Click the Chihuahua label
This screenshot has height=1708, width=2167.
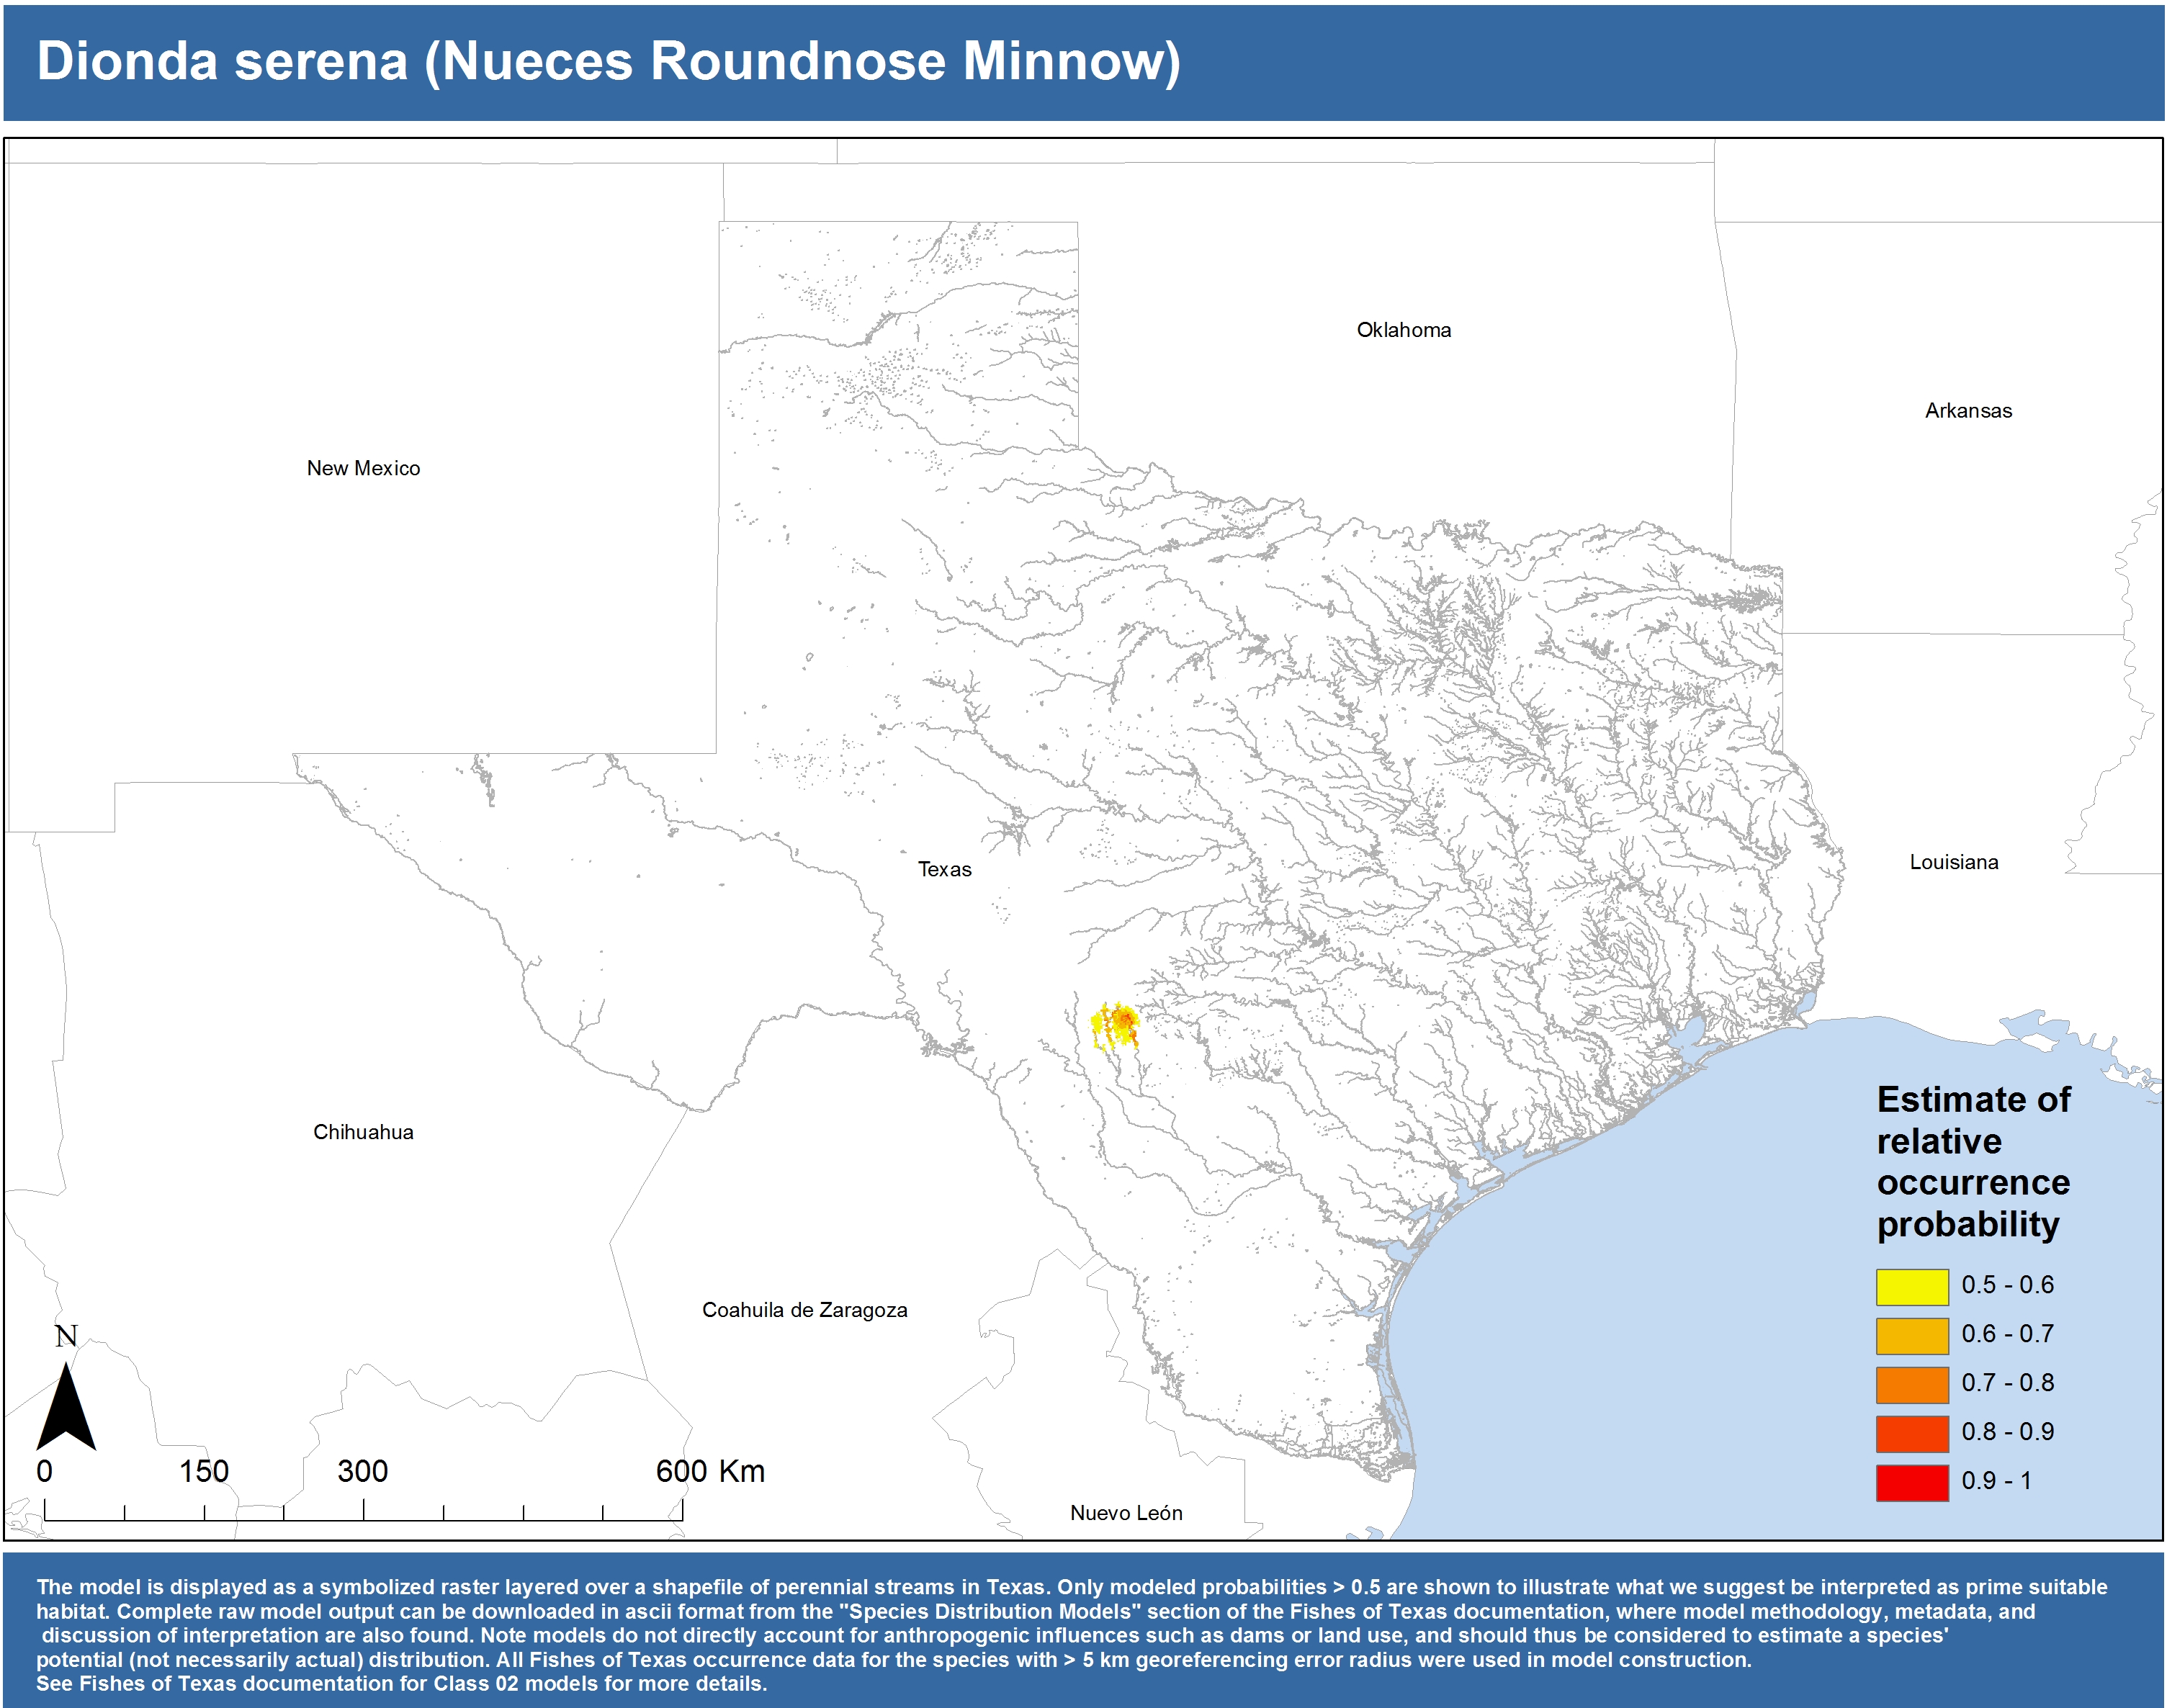(x=363, y=1132)
